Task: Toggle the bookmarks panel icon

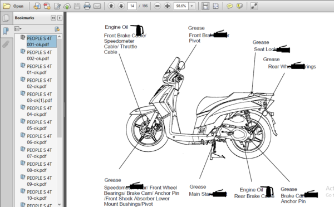Action: coord(6,31)
